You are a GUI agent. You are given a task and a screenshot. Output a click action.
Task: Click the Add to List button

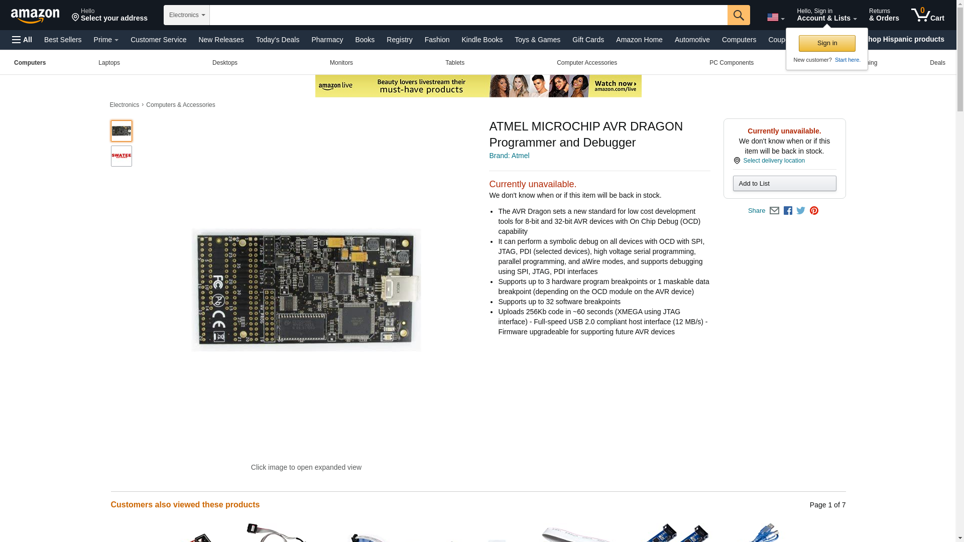coord(784,184)
